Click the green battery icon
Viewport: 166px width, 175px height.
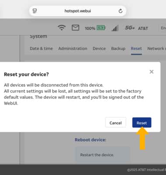coord(101,28)
